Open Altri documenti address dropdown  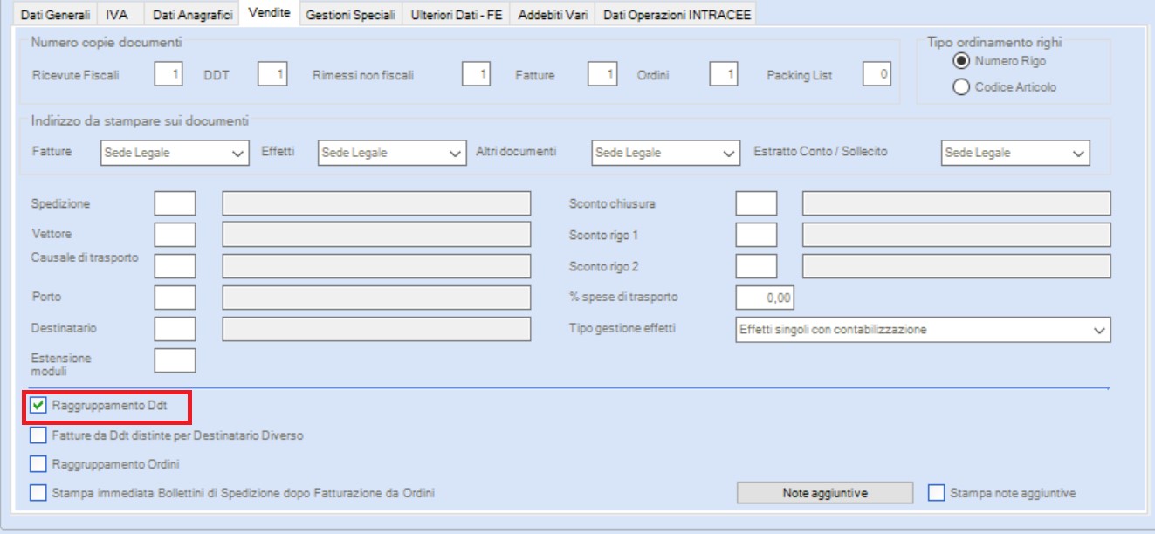tap(666, 153)
